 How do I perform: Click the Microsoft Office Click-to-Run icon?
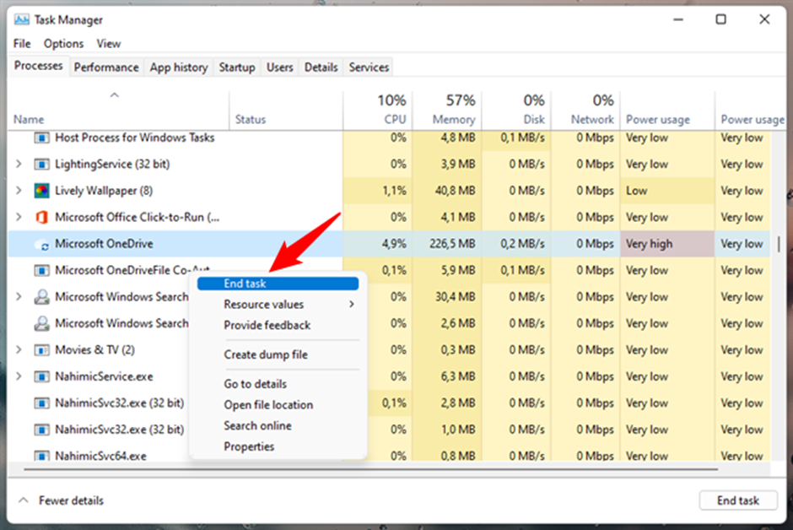(x=41, y=218)
